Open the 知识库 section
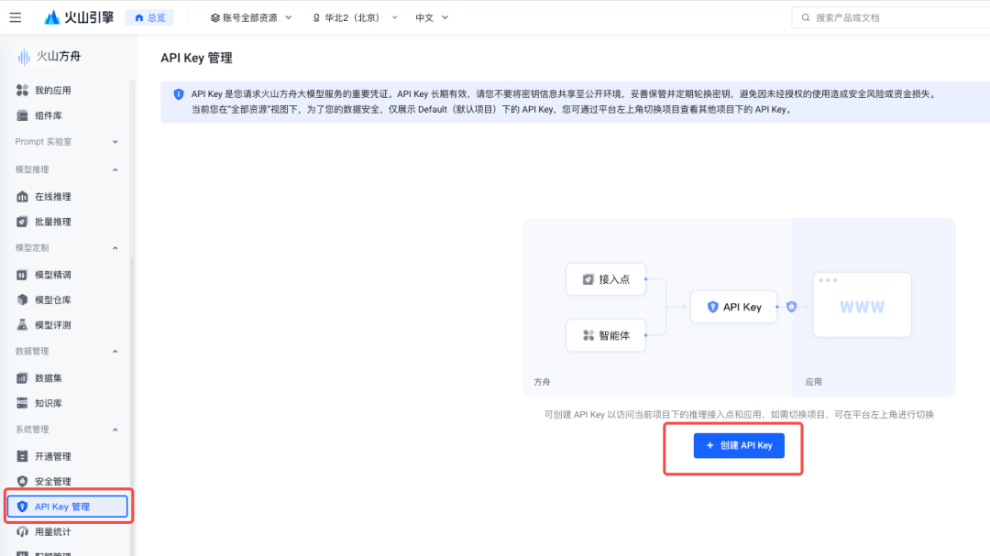This screenshot has height=556, width=990. tap(50, 403)
